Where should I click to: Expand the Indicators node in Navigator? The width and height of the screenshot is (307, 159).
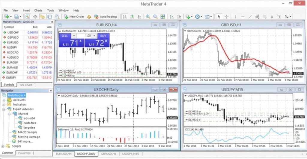(4, 105)
